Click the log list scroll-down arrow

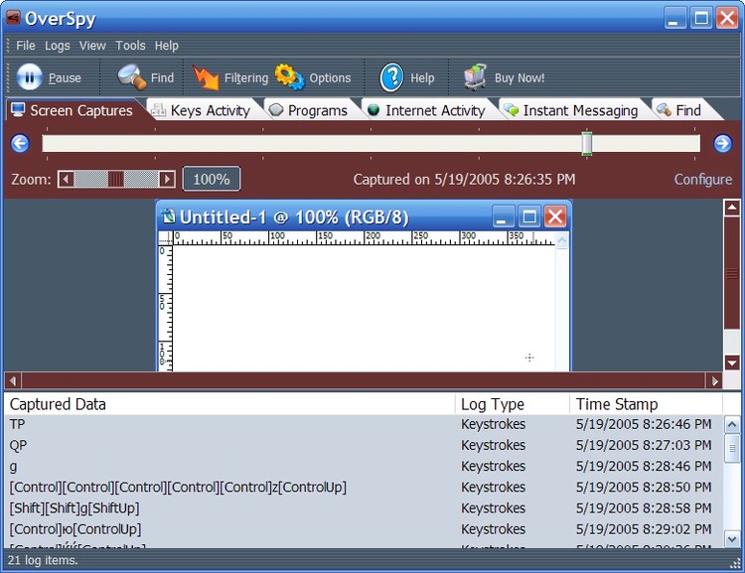pos(732,539)
